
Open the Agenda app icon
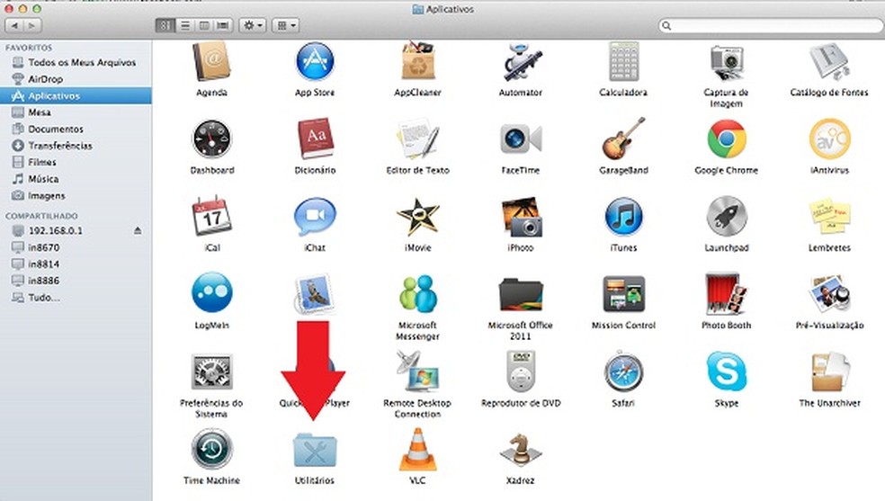211,61
